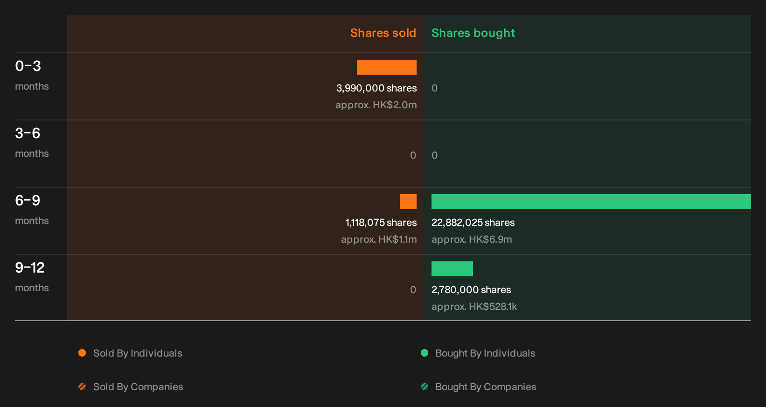Click the 3,990,000 shares value
766x407 pixels.
pyautogui.click(x=376, y=88)
